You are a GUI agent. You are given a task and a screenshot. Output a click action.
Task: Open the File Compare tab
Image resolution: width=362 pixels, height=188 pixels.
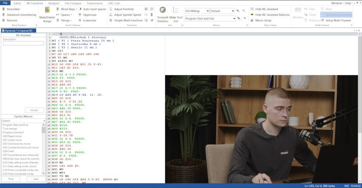pos(73,3)
